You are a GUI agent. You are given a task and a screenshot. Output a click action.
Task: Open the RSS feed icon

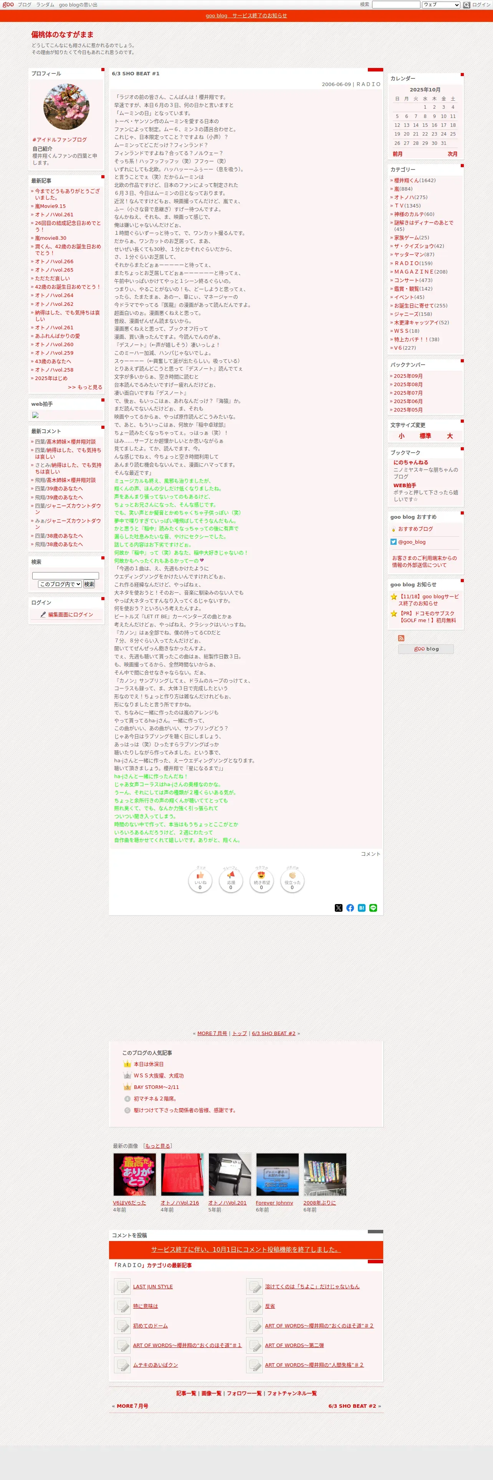(x=401, y=638)
